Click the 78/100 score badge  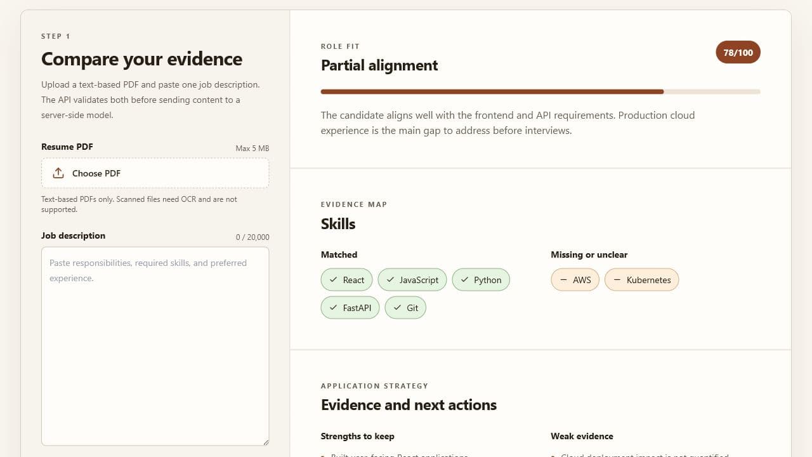(x=738, y=53)
